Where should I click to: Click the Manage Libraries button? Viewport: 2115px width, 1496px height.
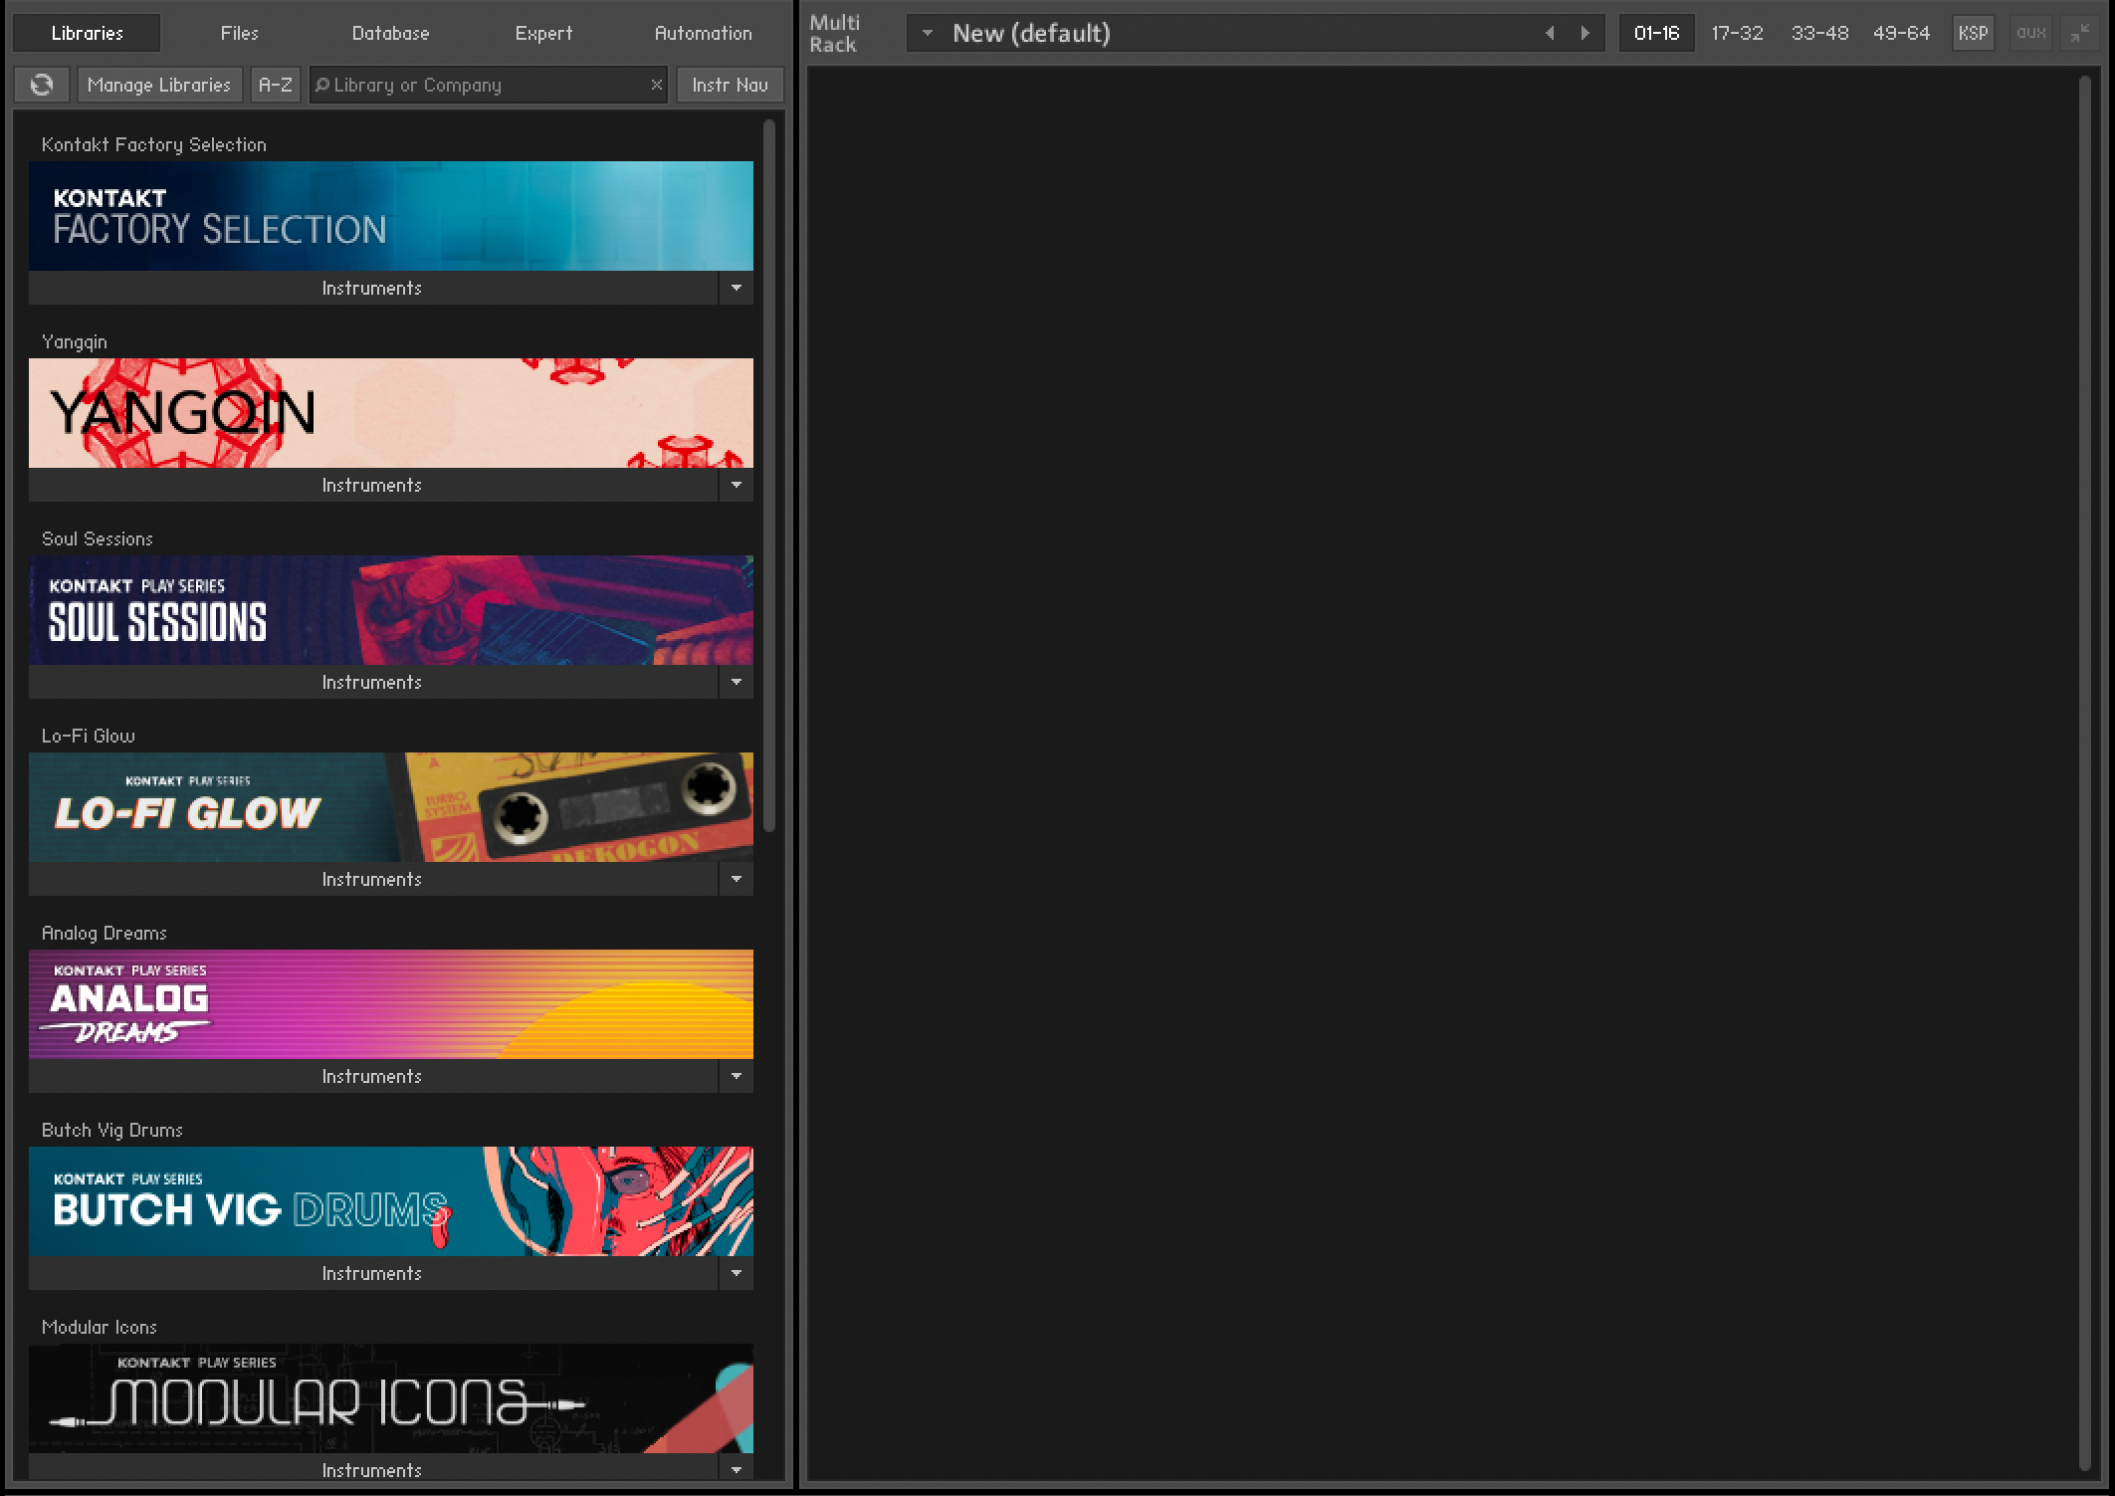158,85
